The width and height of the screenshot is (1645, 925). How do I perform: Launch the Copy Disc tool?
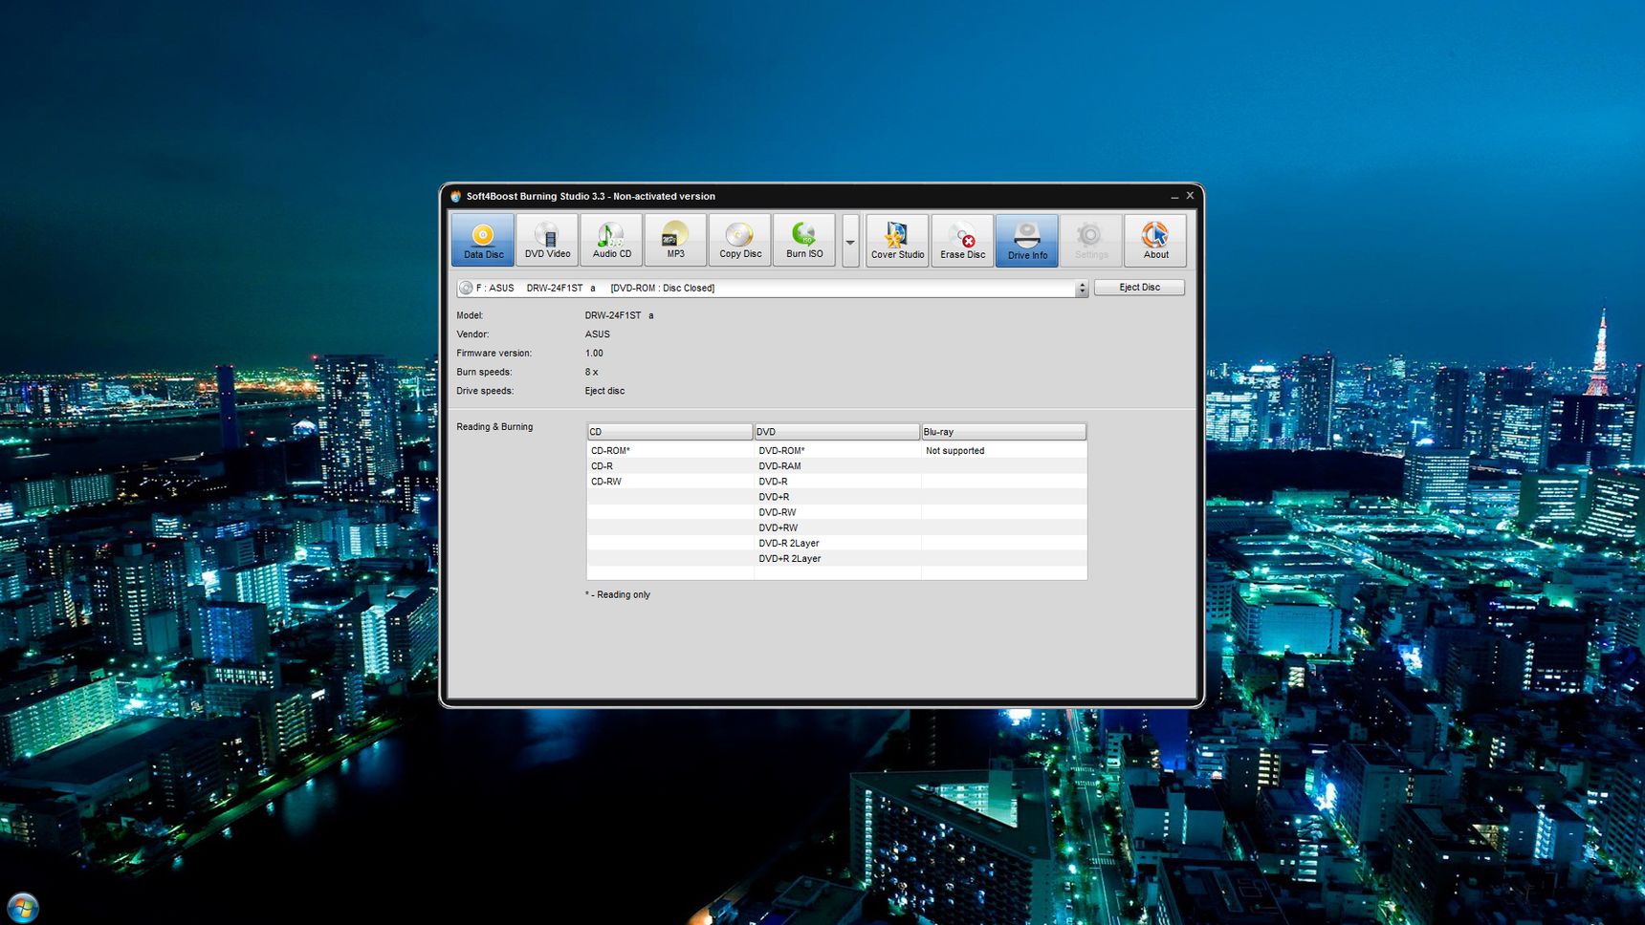(x=740, y=240)
